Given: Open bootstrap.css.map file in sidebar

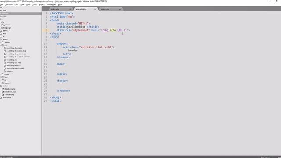Looking at the screenshot, I should pyautogui.click(x=14, y=62).
